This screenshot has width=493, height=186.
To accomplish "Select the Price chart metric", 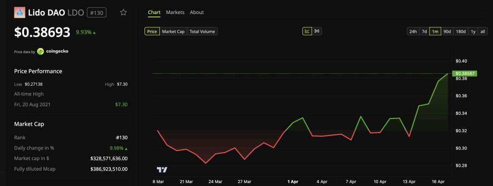I will [x=152, y=31].
